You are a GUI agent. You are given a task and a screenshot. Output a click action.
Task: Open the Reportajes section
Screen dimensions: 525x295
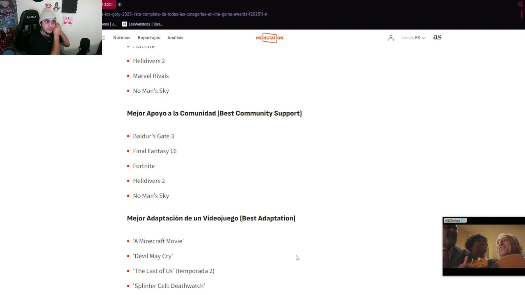(x=149, y=38)
